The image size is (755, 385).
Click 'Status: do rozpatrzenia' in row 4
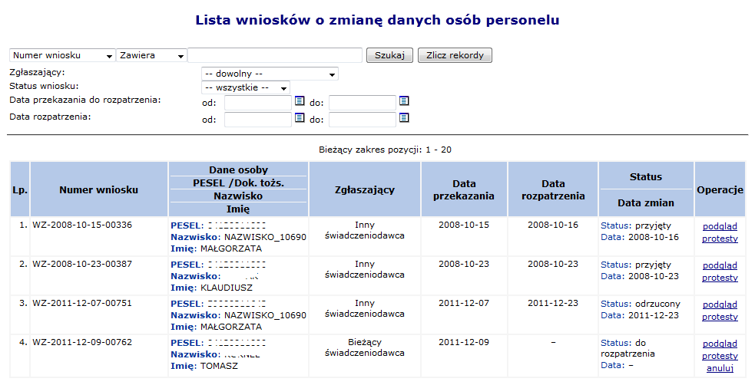pos(628,348)
